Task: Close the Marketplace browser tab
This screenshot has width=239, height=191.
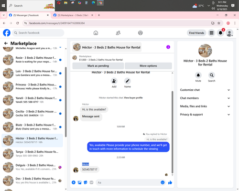Action: (92, 15)
